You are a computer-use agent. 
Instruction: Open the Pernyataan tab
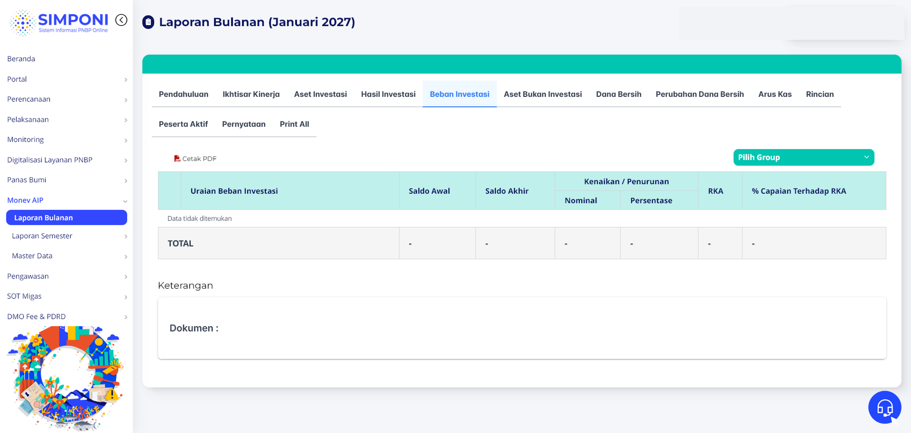tap(244, 124)
